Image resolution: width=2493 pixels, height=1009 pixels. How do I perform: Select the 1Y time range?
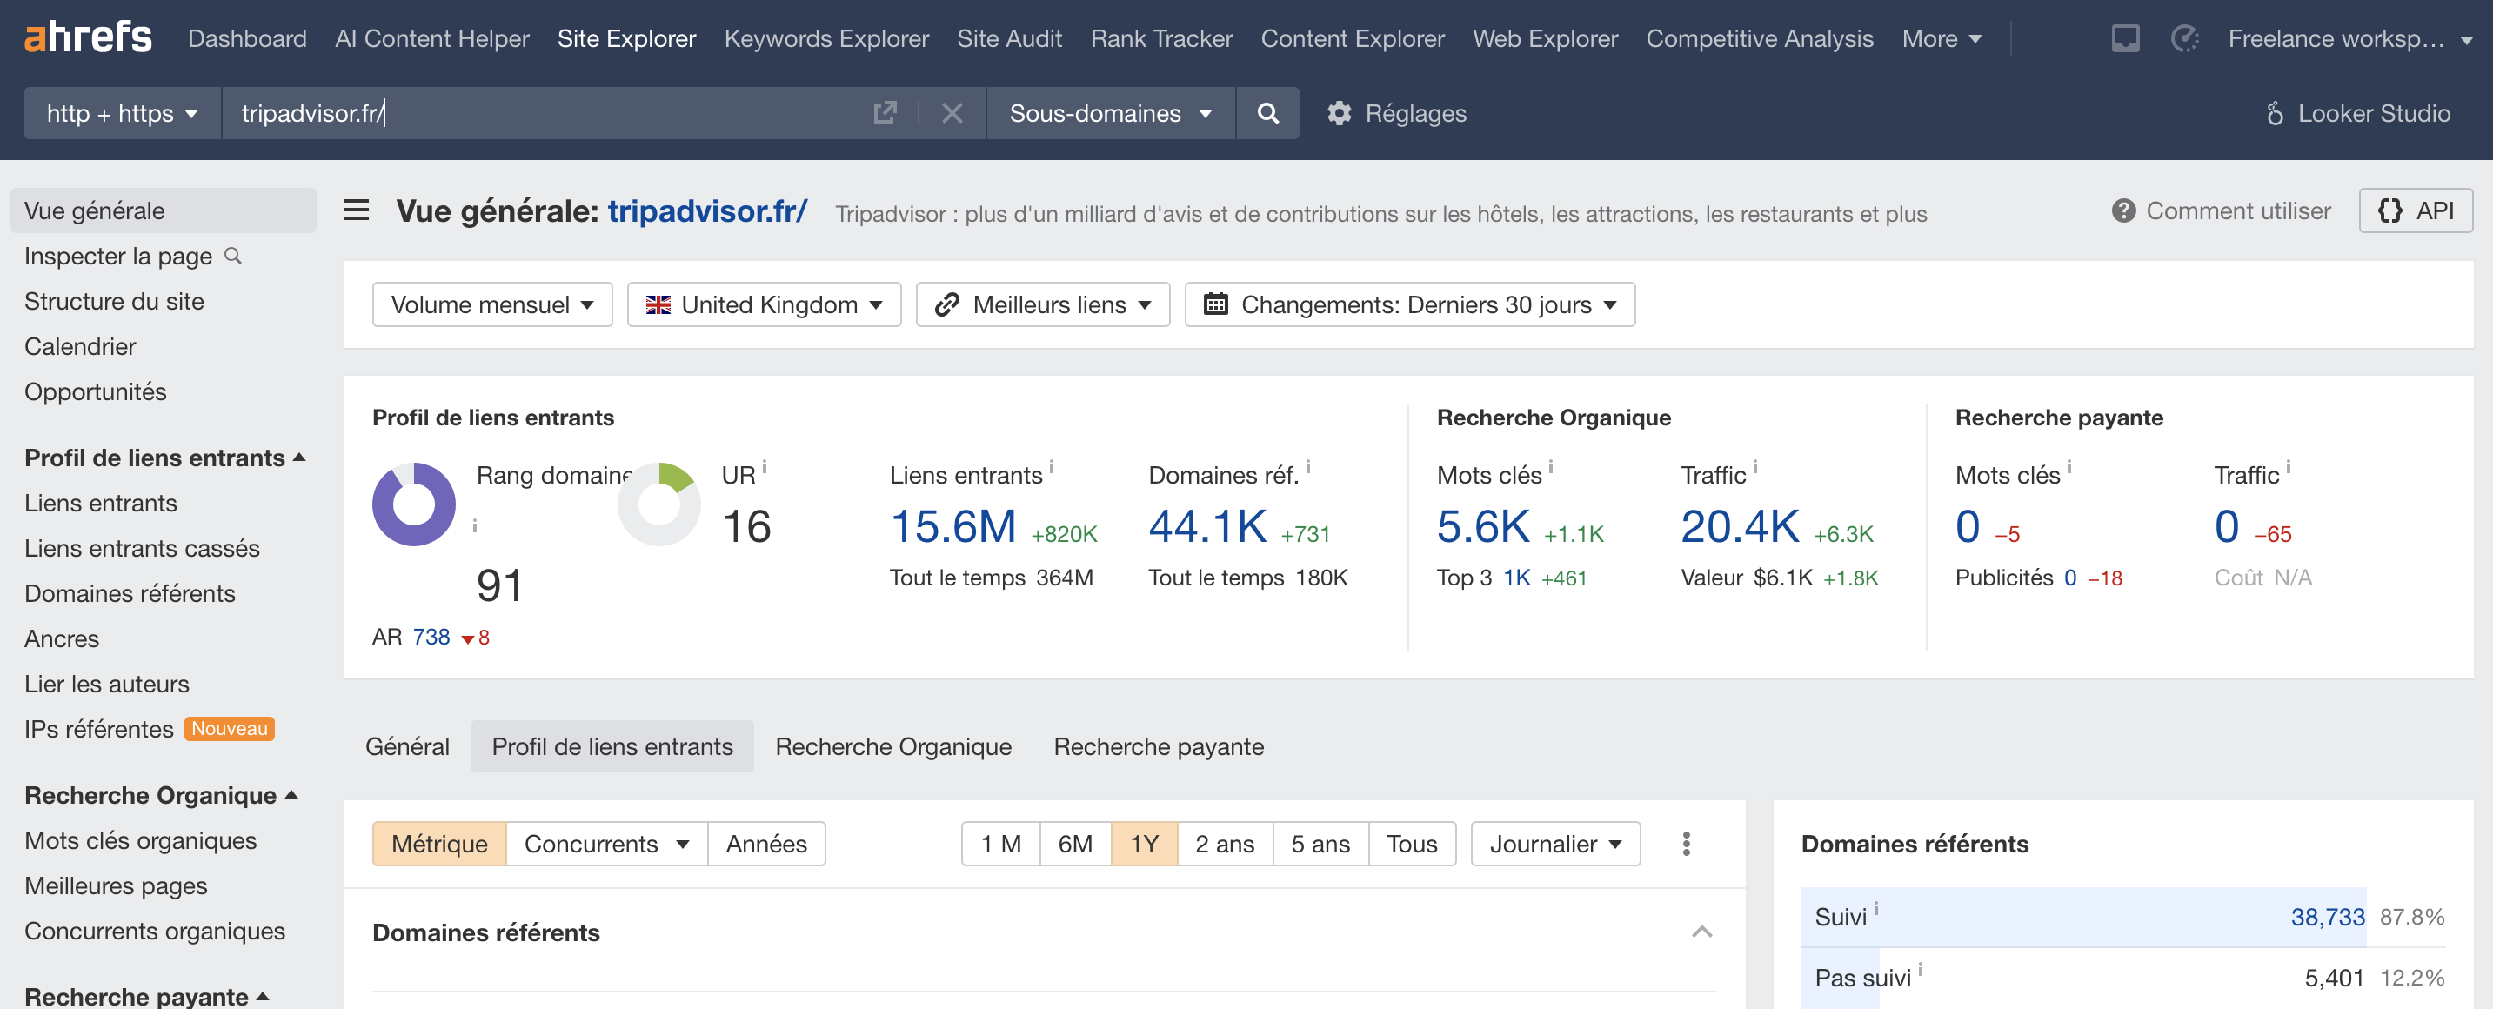1144,844
